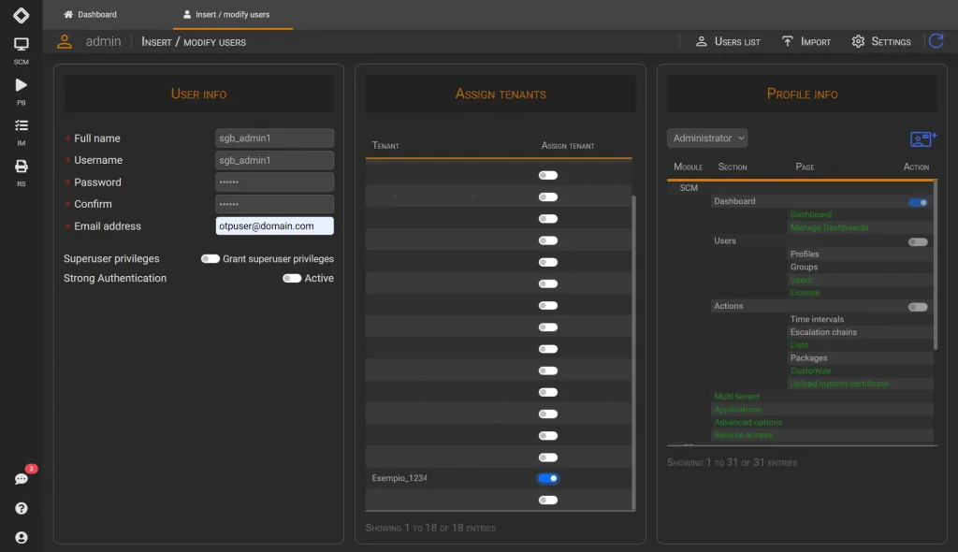Click the Full name input field
958x552 pixels.
[274, 138]
